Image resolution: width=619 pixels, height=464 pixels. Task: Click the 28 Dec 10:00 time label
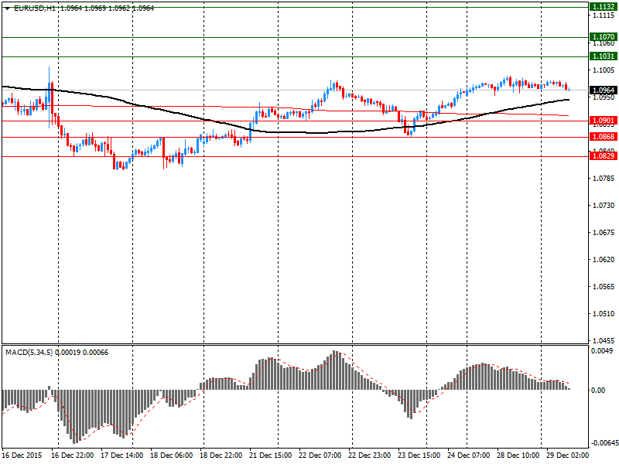point(518,455)
